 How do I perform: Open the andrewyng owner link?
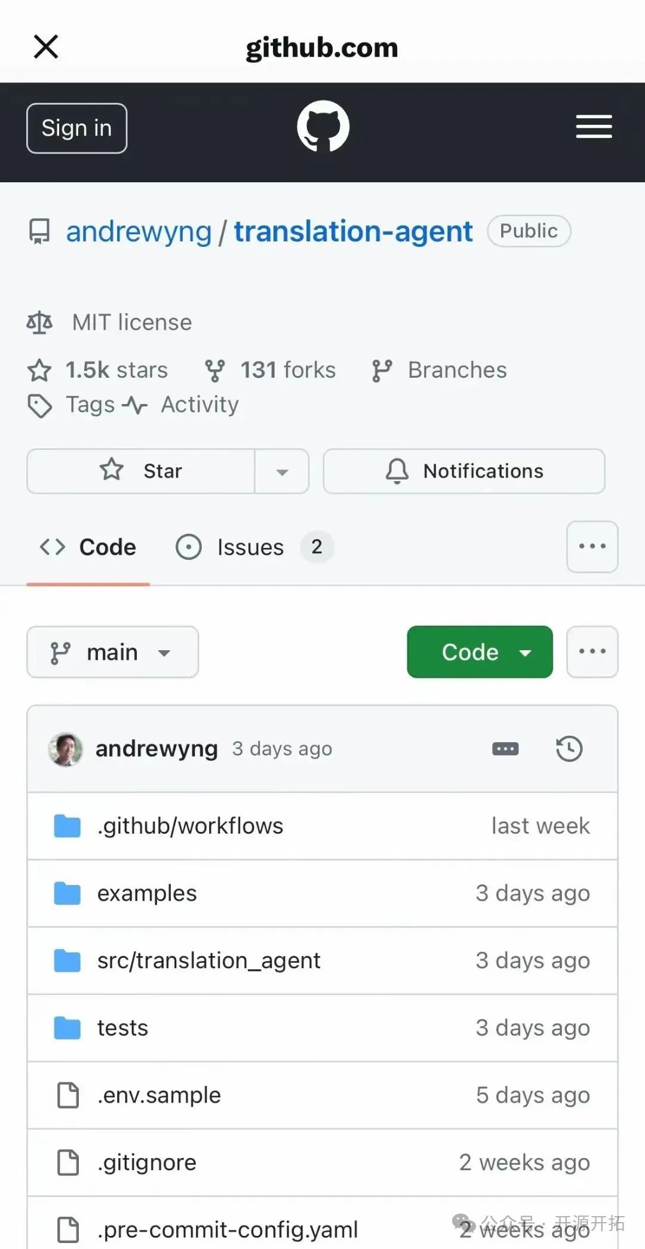pos(139,232)
